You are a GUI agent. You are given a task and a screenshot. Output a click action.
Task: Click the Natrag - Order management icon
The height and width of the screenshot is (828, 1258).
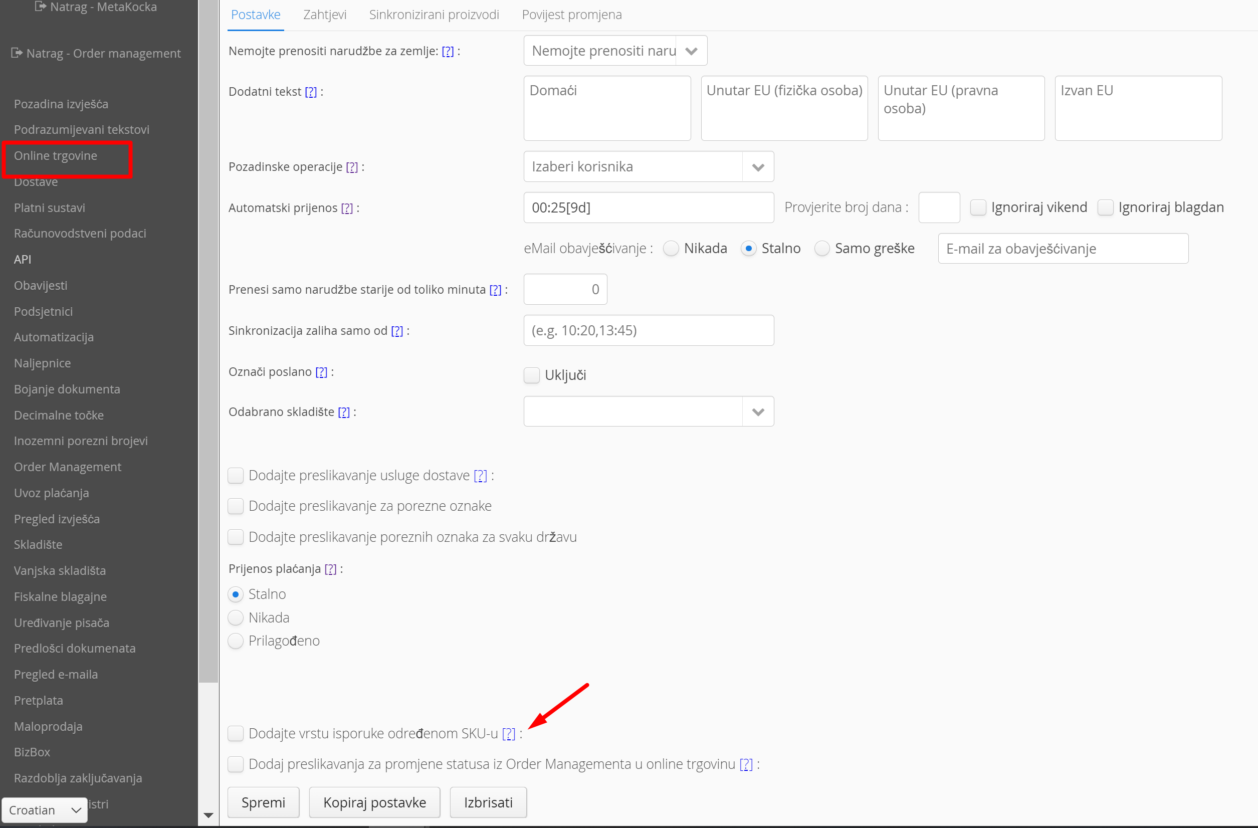tap(17, 53)
